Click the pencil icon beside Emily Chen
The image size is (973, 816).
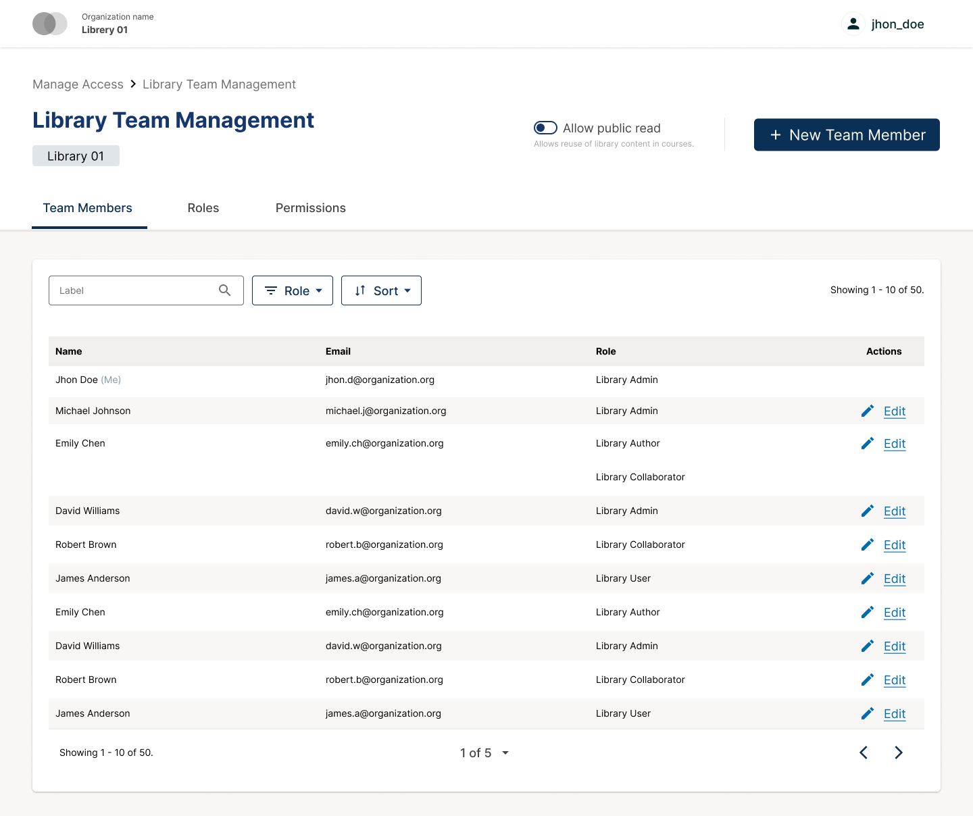[x=868, y=443]
